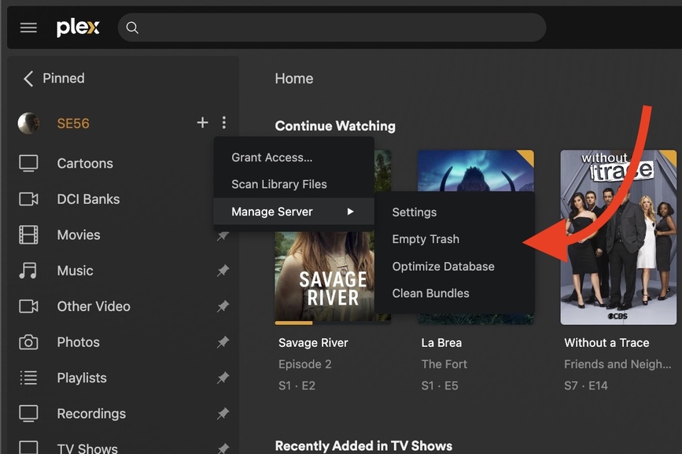Open the SE56 three-dot more menu
Image resolution: width=682 pixels, height=454 pixels.
[224, 123]
